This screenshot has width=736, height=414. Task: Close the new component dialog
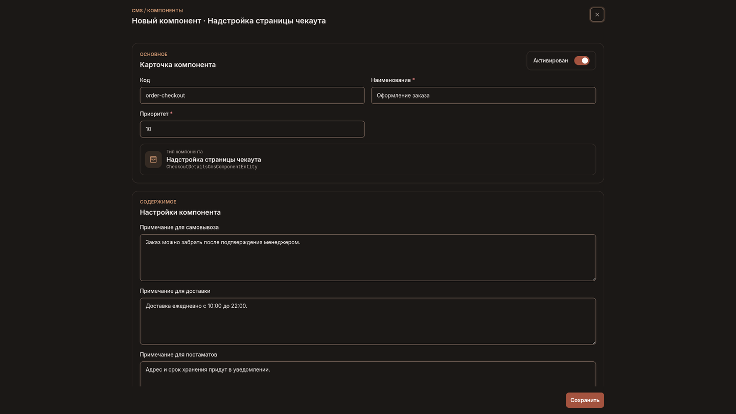click(x=597, y=14)
